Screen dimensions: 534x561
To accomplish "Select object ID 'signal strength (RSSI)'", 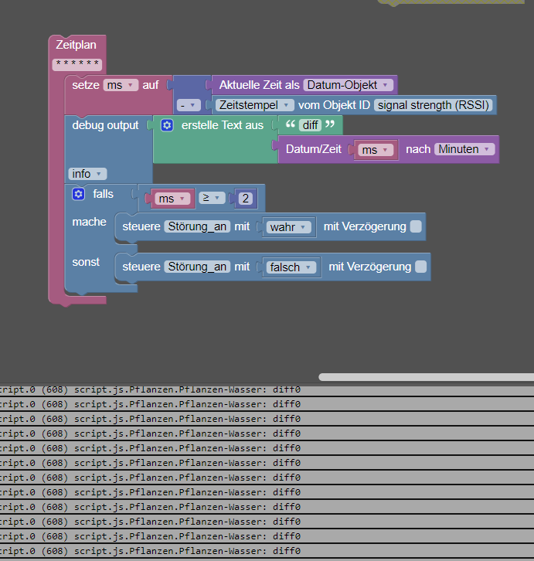I will click(433, 105).
